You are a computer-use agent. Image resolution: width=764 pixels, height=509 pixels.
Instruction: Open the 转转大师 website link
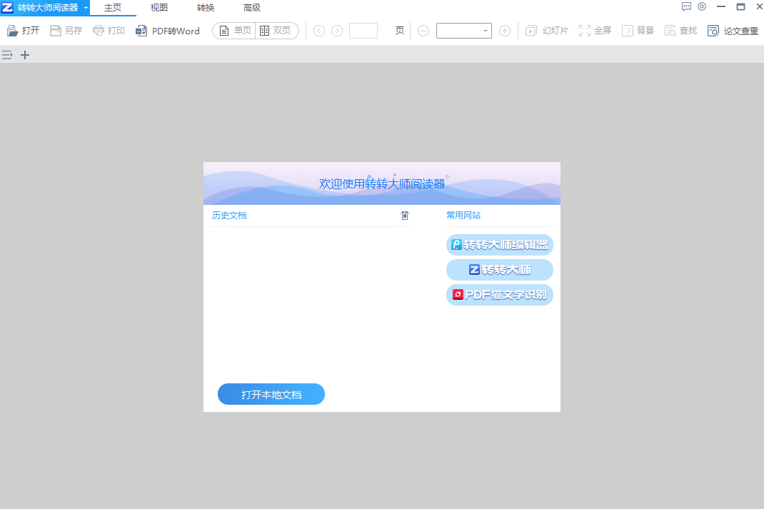point(499,269)
